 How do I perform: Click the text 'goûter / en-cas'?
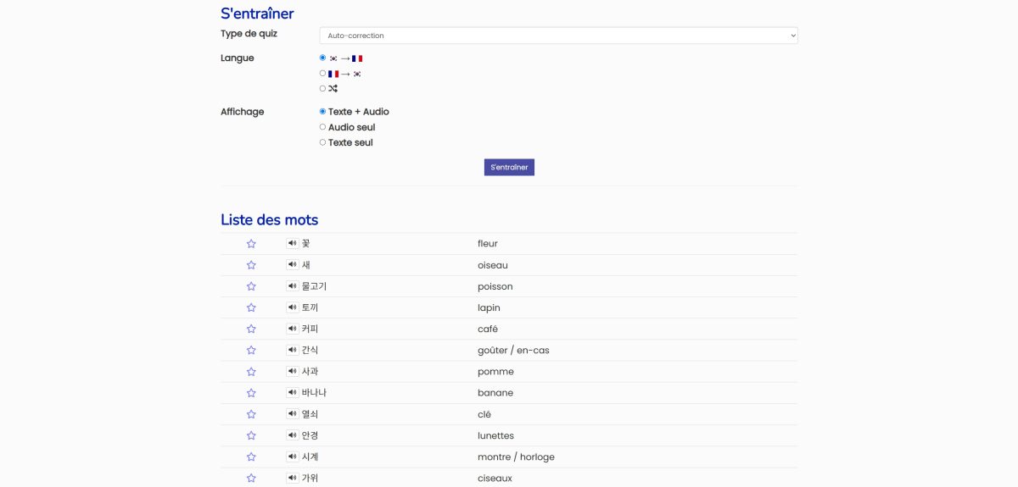[513, 351]
